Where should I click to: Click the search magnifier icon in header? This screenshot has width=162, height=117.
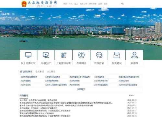[122, 4]
